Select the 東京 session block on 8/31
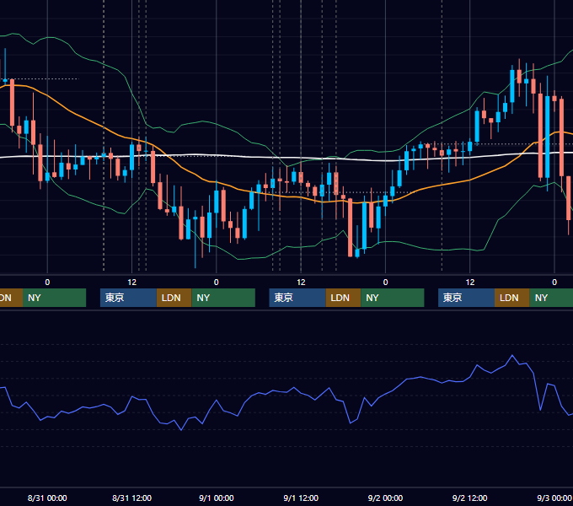573x506 pixels. pyautogui.click(x=129, y=298)
